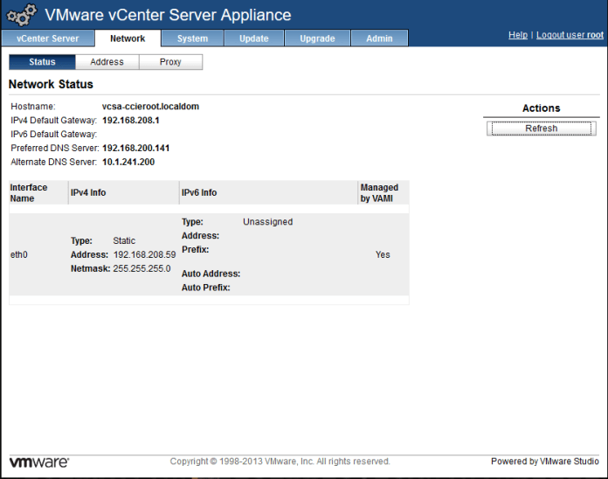The image size is (608, 479).
Task: Switch to the Address sub-tab
Action: pyautogui.click(x=107, y=62)
